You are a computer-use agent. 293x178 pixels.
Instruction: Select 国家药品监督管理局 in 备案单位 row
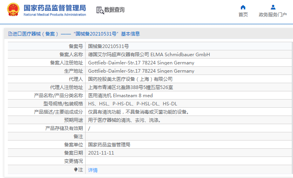pyautogui.click(x=109, y=145)
